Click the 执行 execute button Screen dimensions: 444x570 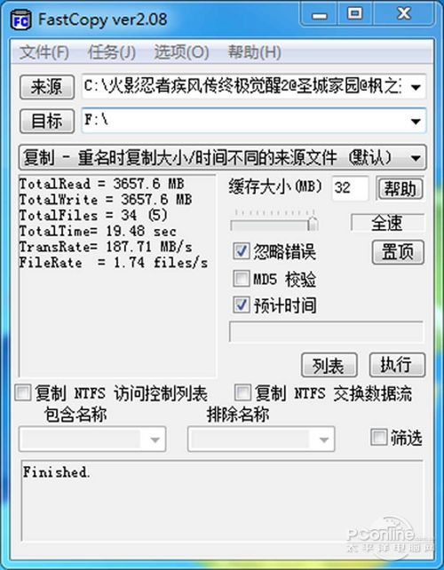pos(397,365)
